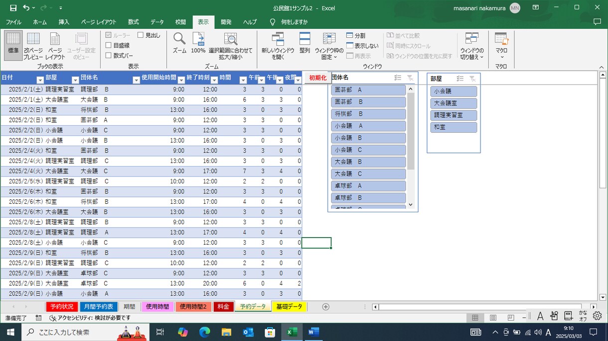Open 数式 ribbon tab
608x341 pixels.
134,22
